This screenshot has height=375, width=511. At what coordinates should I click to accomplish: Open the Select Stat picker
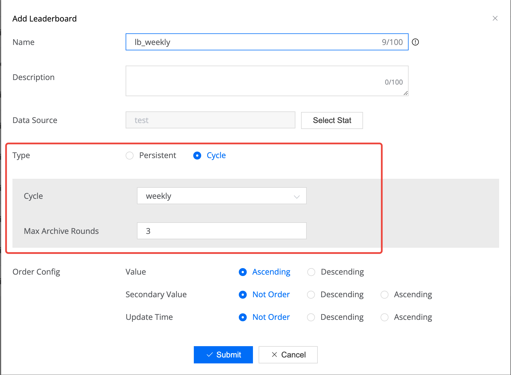point(332,120)
